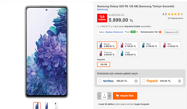Click the techpo help question mark icon

click(136, 81)
